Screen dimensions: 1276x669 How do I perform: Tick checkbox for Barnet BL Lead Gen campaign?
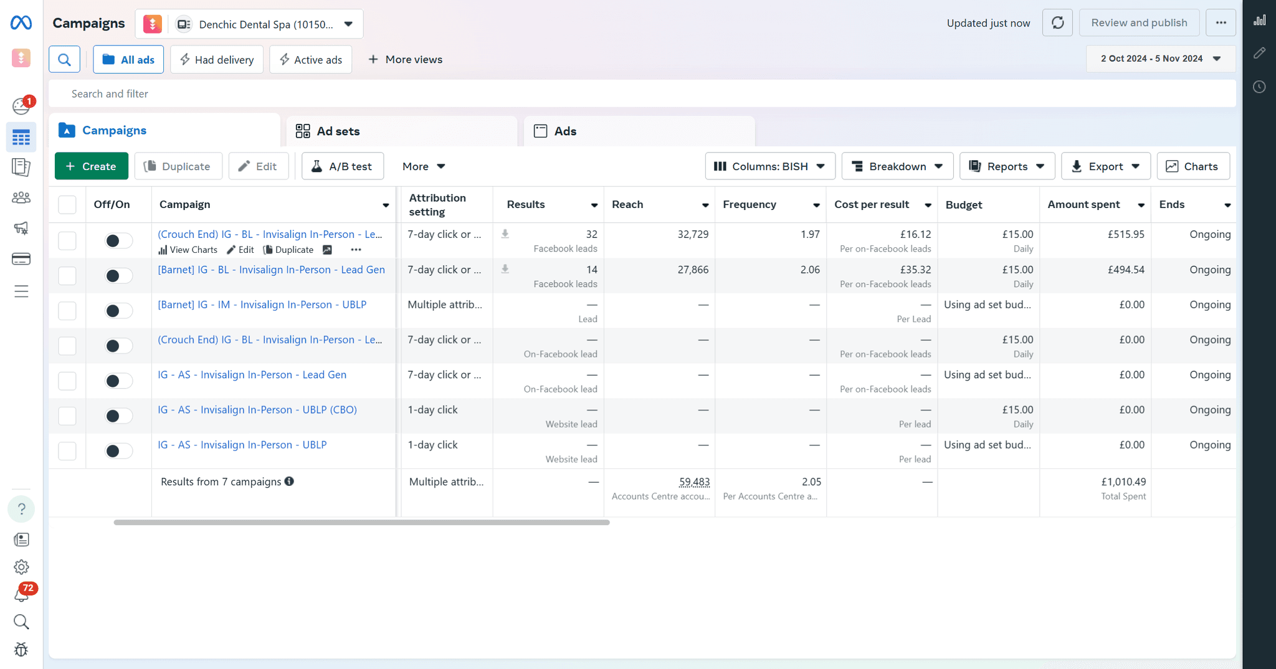(x=67, y=275)
